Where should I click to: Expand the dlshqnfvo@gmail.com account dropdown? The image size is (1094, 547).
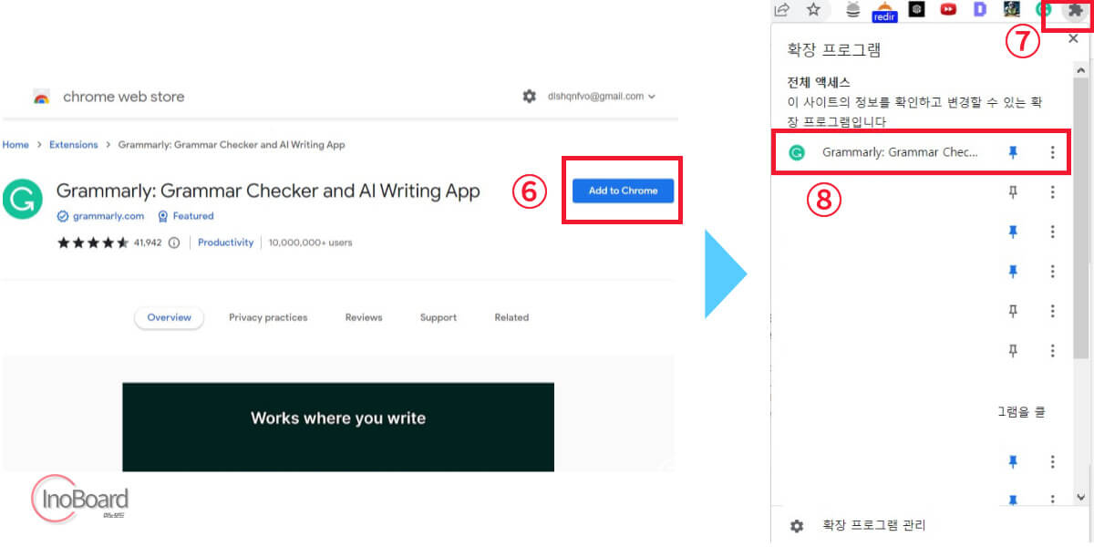click(x=602, y=96)
